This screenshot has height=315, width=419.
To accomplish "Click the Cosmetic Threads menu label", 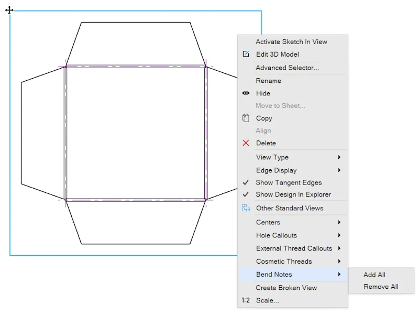I will (284, 261).
